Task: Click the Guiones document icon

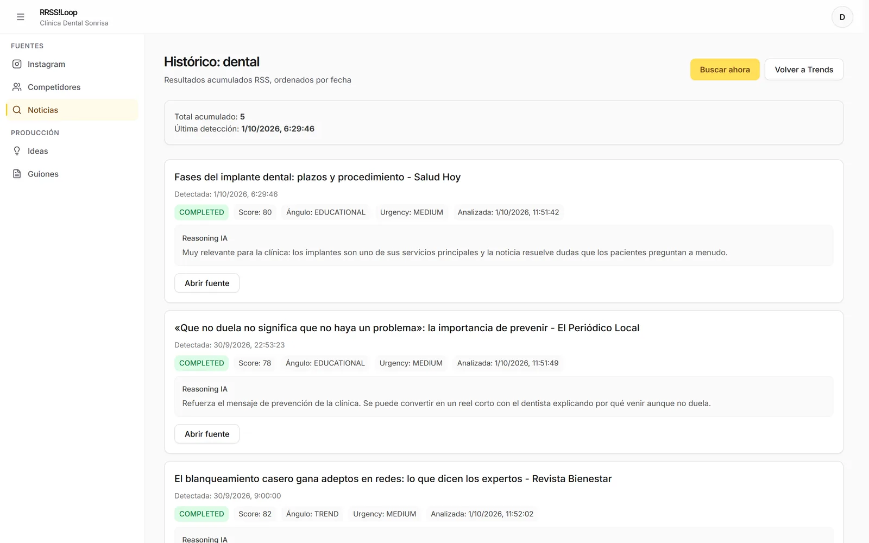Action: pos(17,174)
